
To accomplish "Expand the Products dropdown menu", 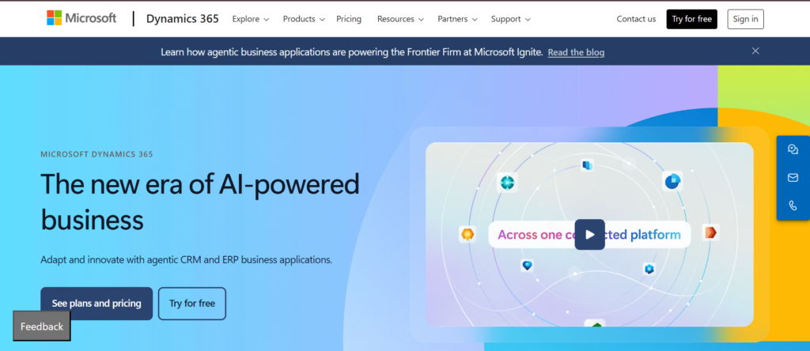I will coord(304,19).
